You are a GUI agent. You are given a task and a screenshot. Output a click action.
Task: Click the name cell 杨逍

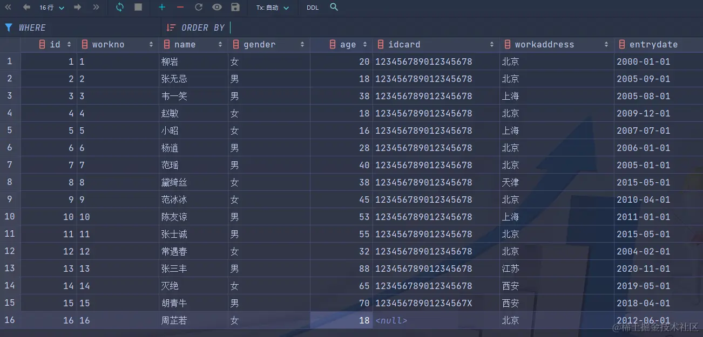[193, 148]
